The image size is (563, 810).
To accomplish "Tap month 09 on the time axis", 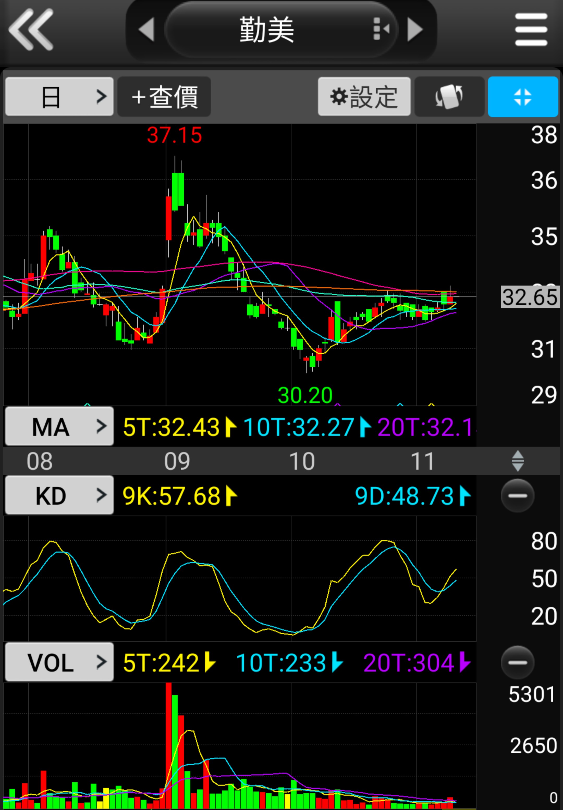I will click(177, 461).
